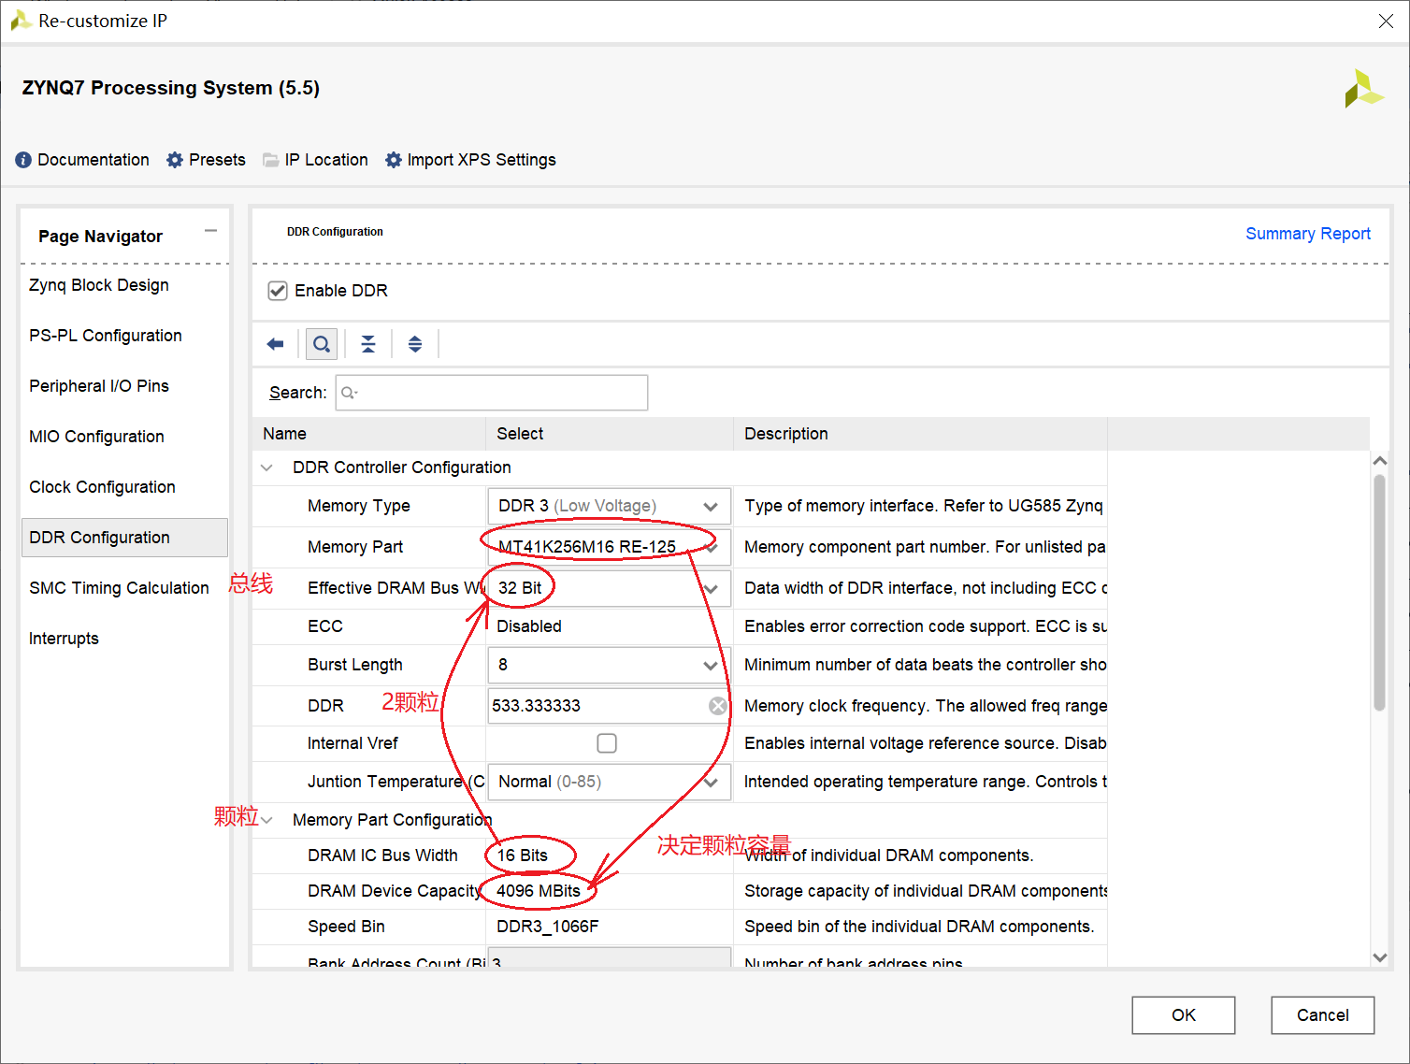Click the Name column header
The image size is (1410, 1064).
pyautogui.click(x=368, y=434)
